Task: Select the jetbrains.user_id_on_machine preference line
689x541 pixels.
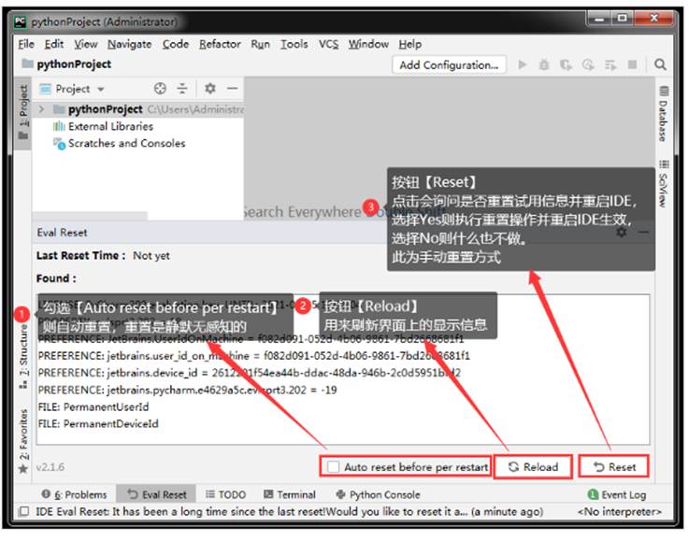Action: (x=253, y=356)
